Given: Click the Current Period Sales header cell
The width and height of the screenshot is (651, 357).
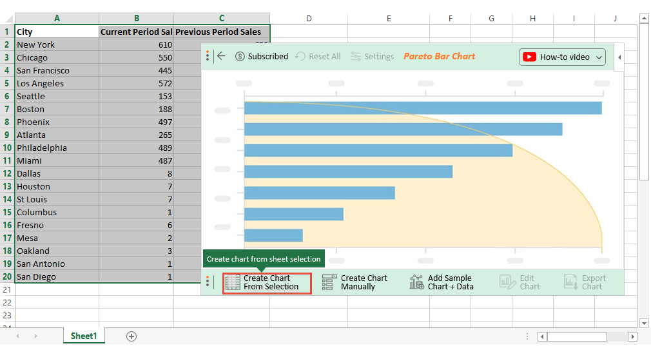Looking at the screenshot, I should pyautogui.click(x=136, y=32).
